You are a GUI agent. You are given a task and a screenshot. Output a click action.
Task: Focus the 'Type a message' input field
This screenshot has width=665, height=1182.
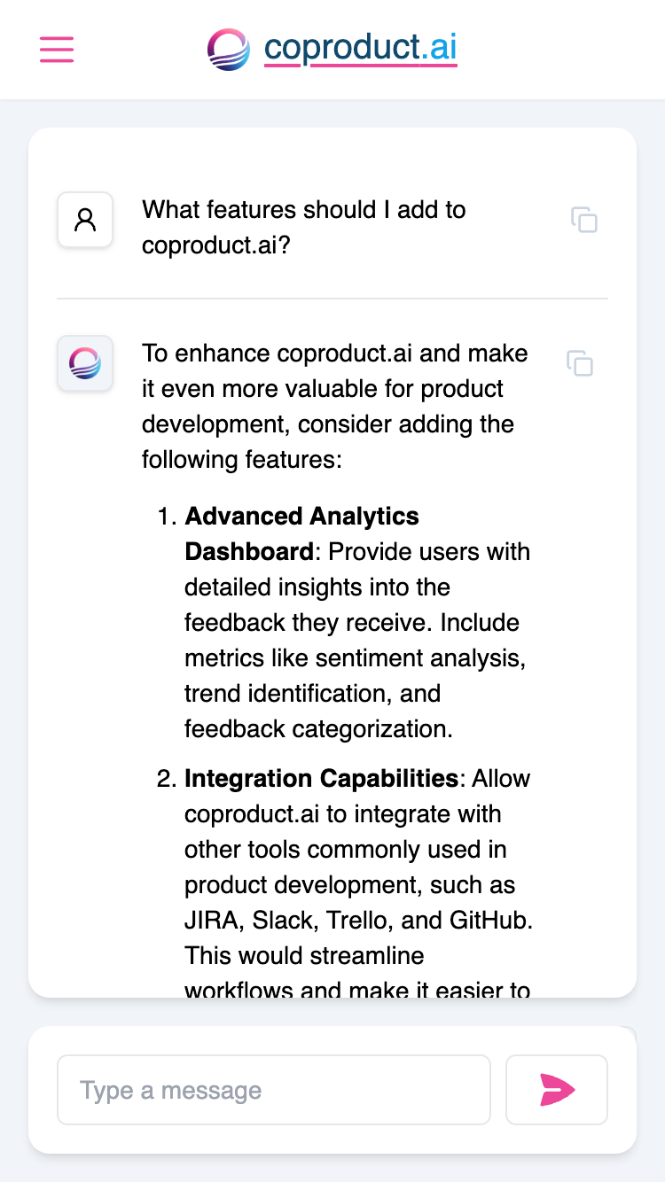[x=273, y=1090]
